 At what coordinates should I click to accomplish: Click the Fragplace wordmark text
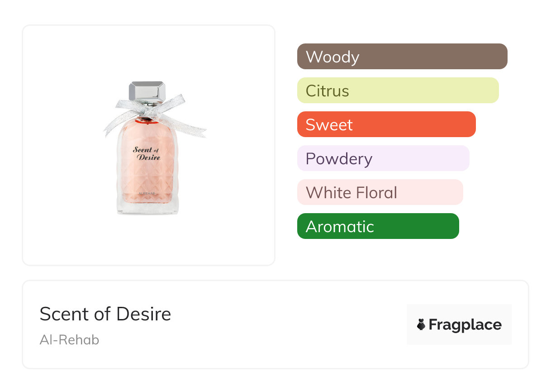click(x=465, y=324)
